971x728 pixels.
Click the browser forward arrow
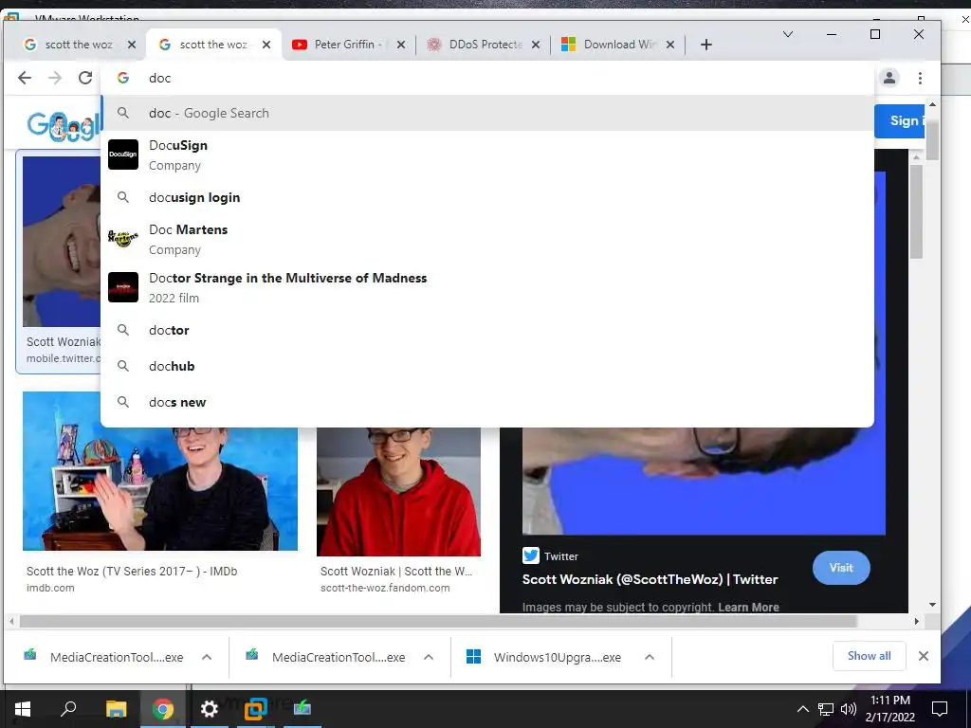[54, 78]
